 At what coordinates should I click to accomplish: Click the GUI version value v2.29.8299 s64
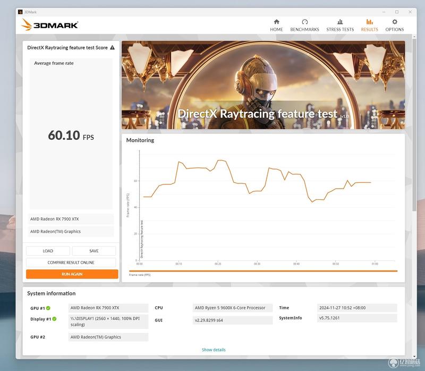pyautogui.click(x=233, y=321)
